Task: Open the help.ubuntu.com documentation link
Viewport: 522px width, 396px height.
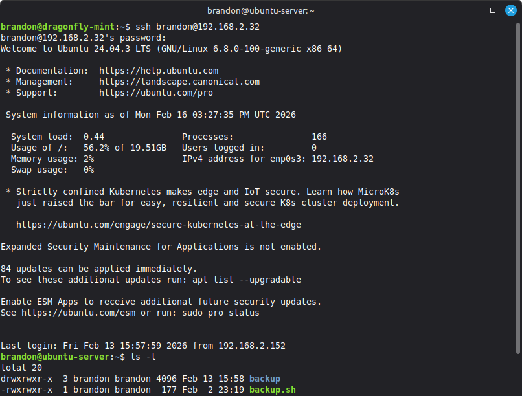Action: click(158, 71)
